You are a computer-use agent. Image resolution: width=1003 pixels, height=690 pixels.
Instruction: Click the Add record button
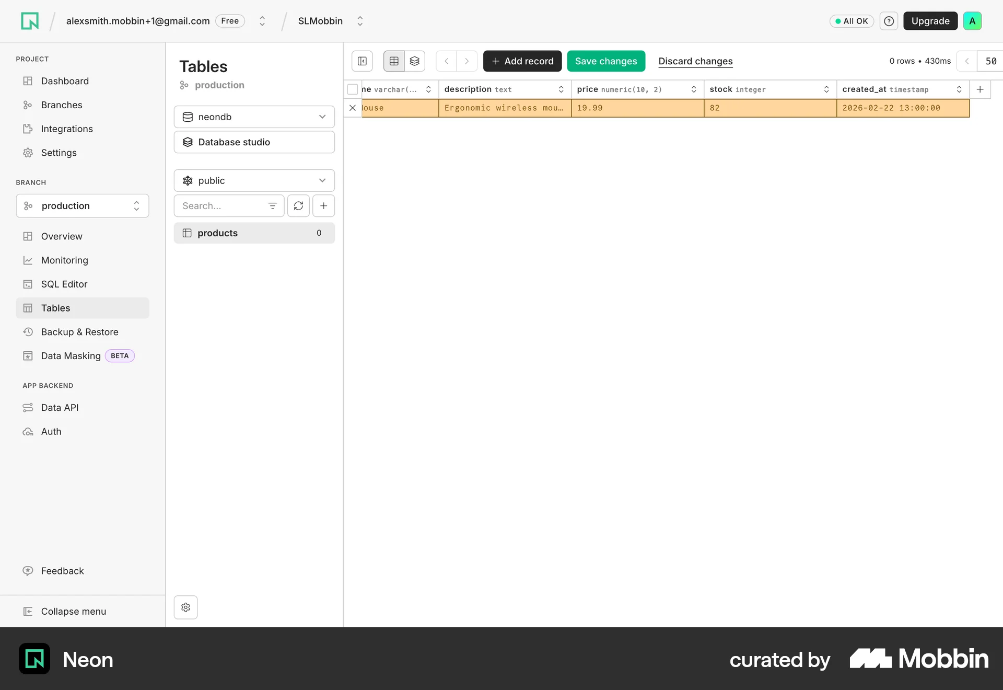point(522,61)
